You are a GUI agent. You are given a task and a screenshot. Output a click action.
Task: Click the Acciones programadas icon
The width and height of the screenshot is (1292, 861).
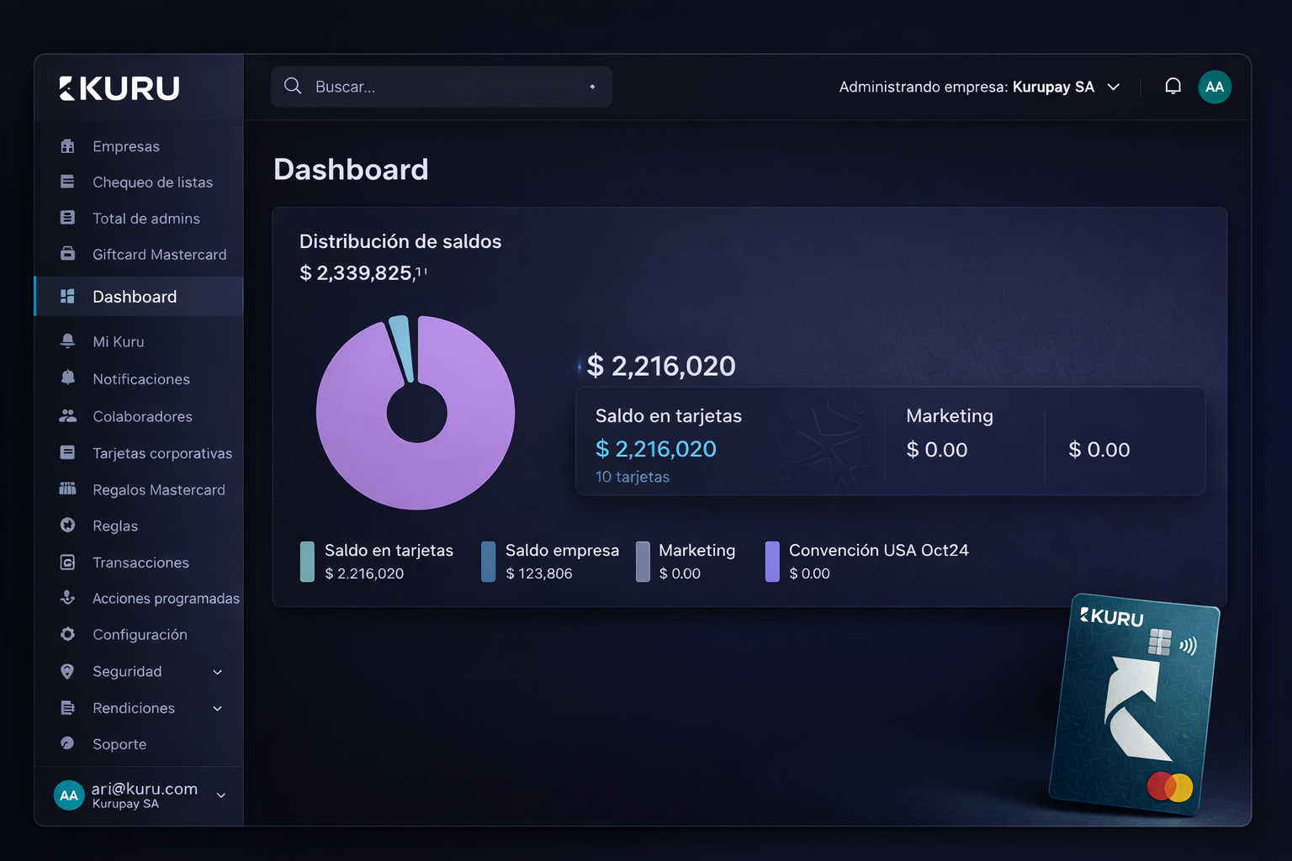[x=68, y=598]
